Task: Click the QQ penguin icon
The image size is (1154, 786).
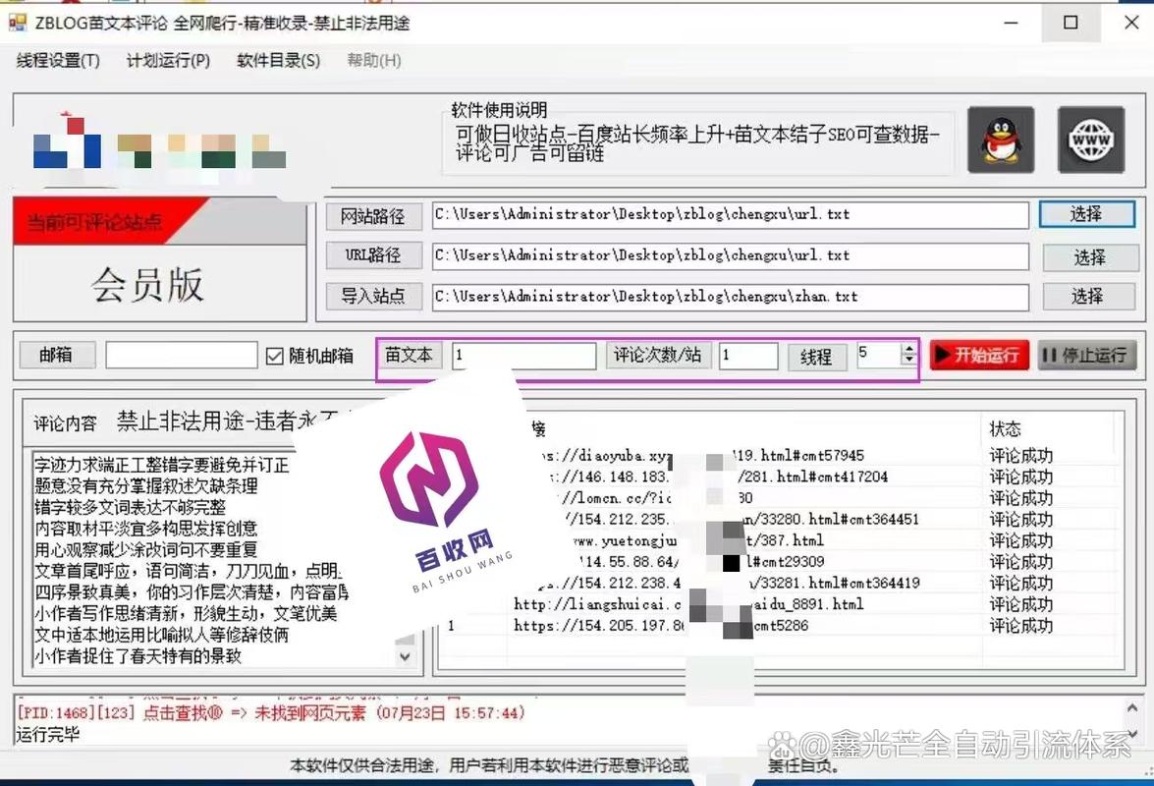Action: [1000, 140]
